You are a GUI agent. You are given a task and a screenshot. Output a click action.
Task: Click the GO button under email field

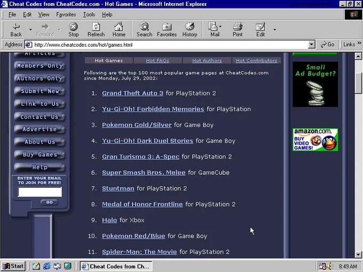pos(49,202)
